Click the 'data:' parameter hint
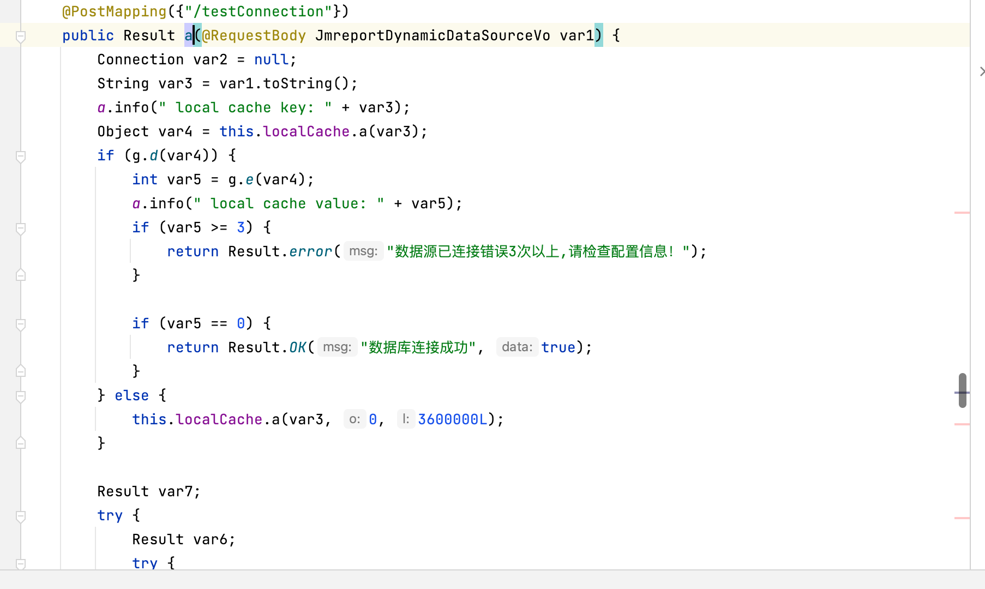This screenshot has height=589, width=985. coord(518,347)
